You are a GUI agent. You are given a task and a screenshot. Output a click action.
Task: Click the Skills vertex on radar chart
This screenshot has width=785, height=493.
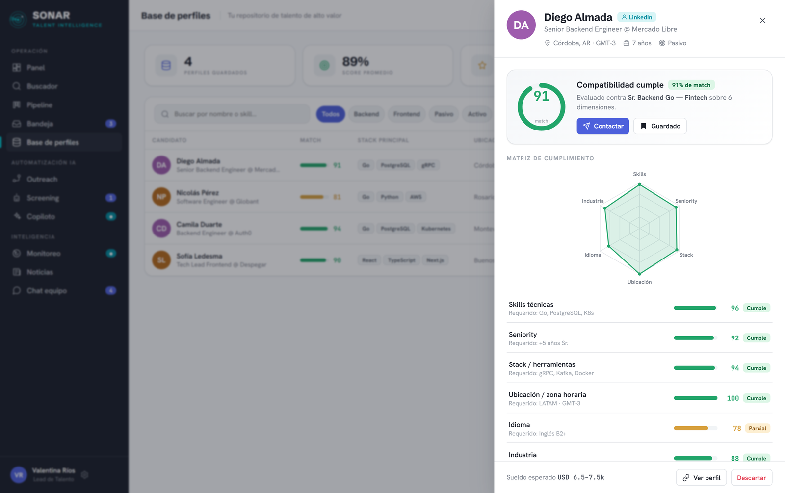[639, 184]
